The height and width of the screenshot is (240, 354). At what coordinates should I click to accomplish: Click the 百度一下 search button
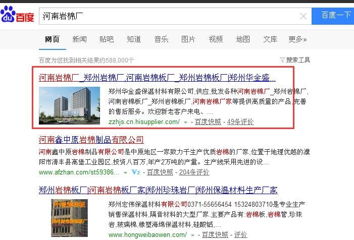(333, 16)
